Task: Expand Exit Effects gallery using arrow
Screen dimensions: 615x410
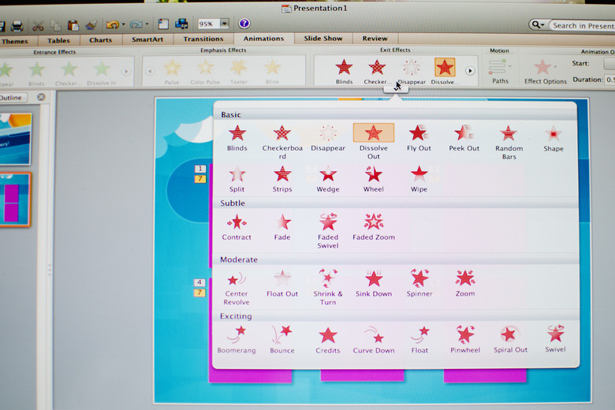Action: [470, 70]
